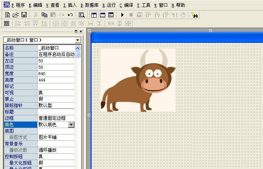Click the 最大化按钮 property value 假
Viewport: 263px width, 169px height.
coord(56,163)
